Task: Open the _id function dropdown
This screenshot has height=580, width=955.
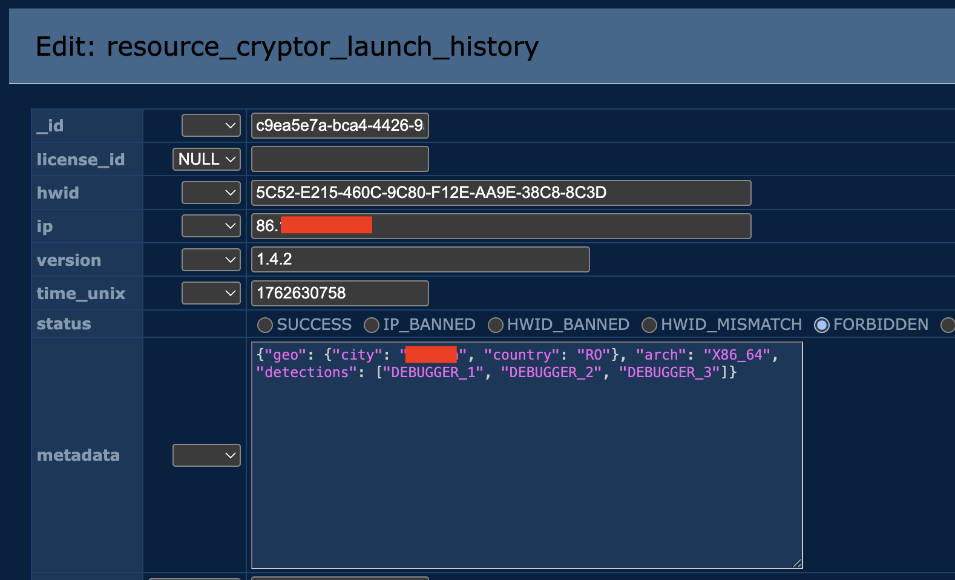Action: click(211, 126)
